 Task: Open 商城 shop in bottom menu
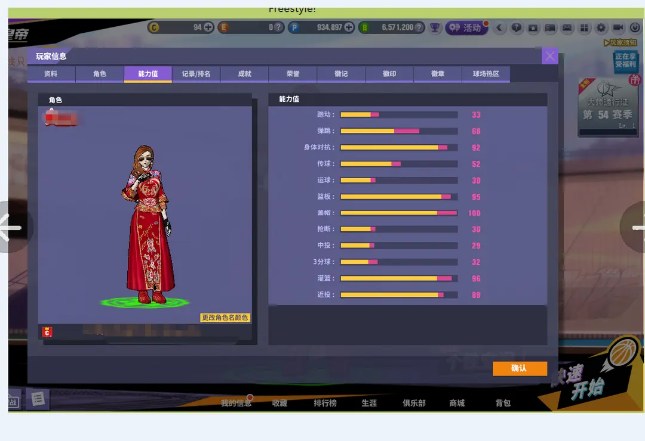pyautogui.click(x=457, y=403)
